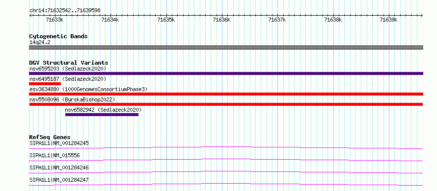This screenshot has height=191, width=437.
Task: Click the SIPA1L1 NM_001284247 transcript line
Action: [x=226, y=184]
